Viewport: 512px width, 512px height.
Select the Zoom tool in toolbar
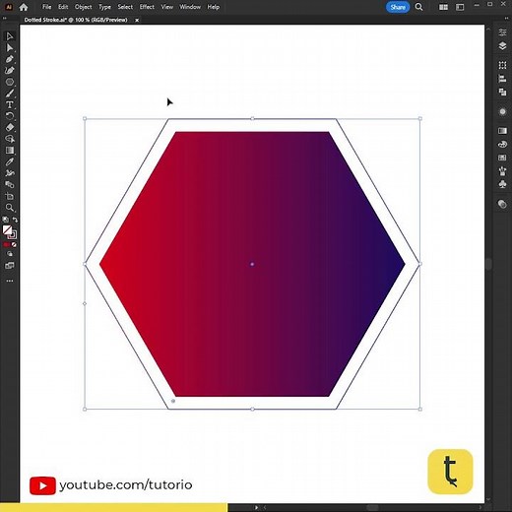[x=9, y=208]
